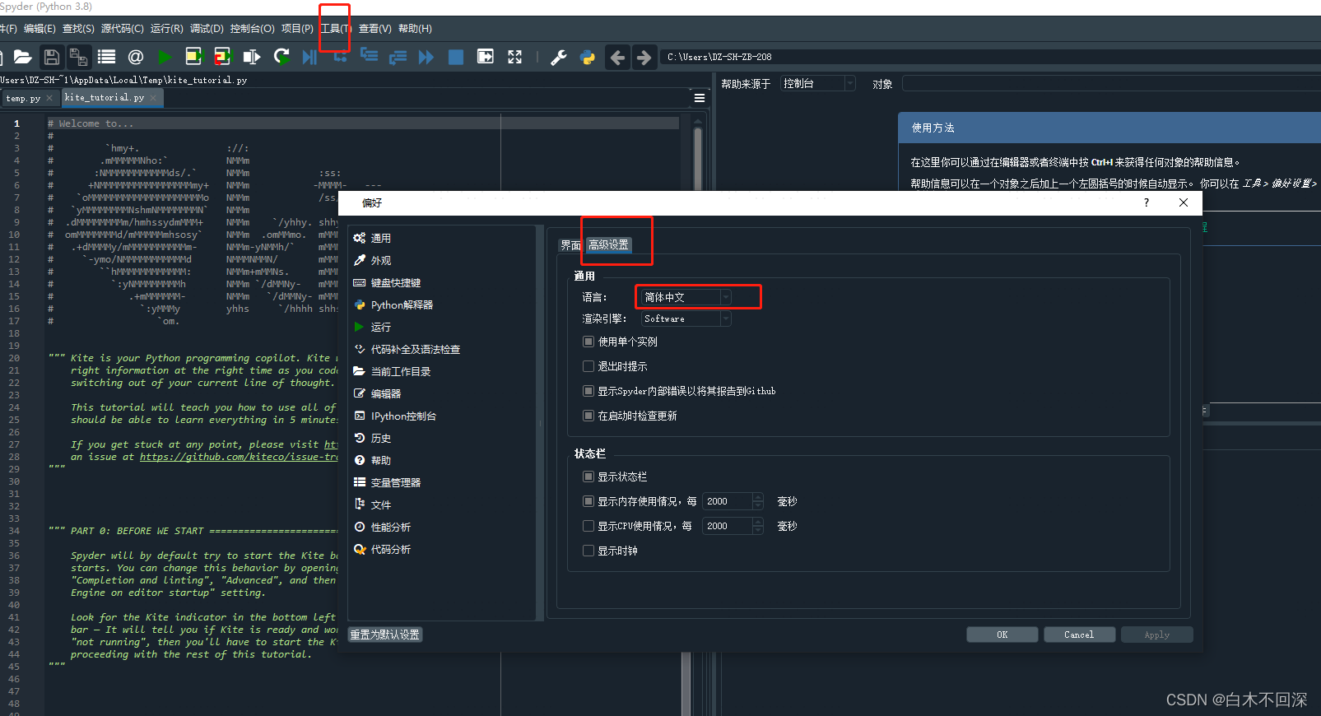Continue execution with the double-arrow debug icon
The height and width of the screenshot is (716, 1321).
tap(426, 57)
